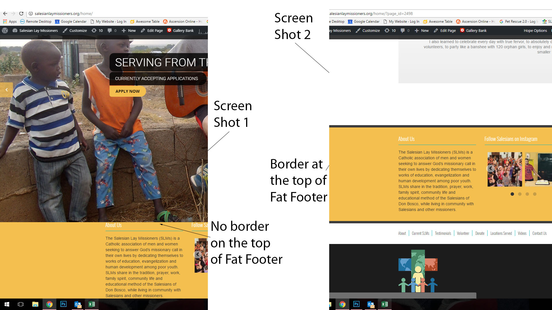Open the Google Calendar bookmark in left browser
The height and width of the screenshot is (310, 552).
[71, 22]
